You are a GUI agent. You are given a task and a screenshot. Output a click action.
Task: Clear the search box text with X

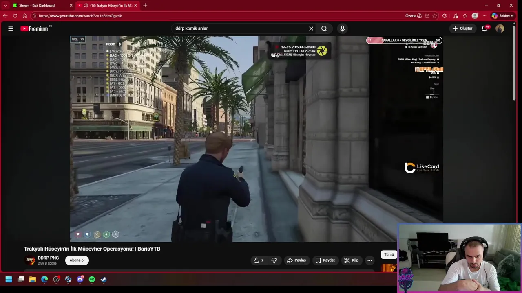pos(311,28)
